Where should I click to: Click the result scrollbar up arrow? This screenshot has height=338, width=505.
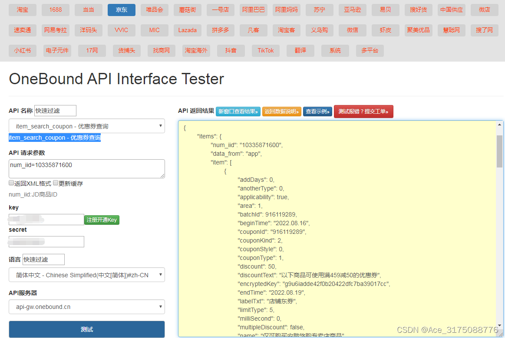coord(499,125)
